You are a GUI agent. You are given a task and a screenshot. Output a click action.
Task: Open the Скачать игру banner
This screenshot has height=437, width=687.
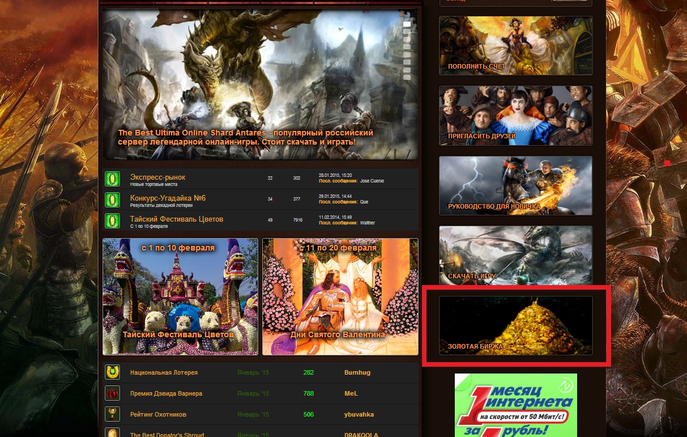(x=516, y=256)
